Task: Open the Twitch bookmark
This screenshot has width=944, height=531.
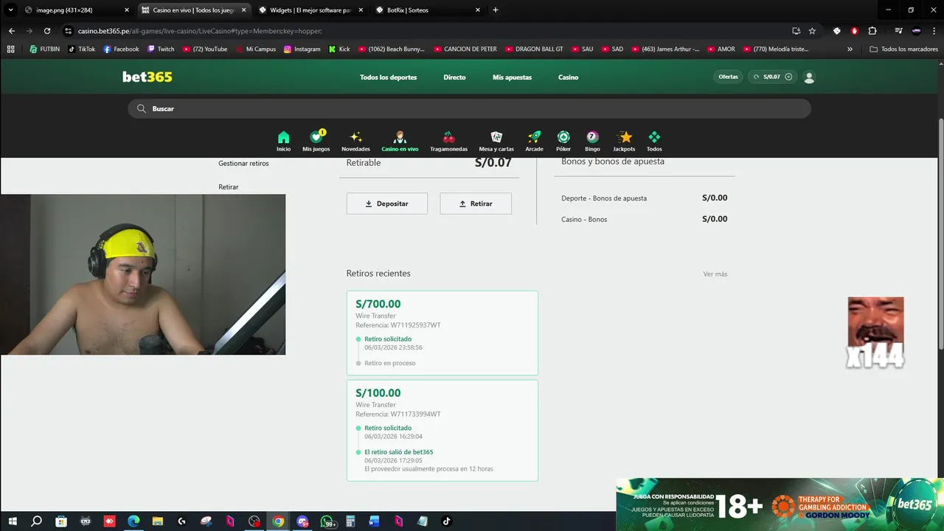Action: [x=161, y=49]
